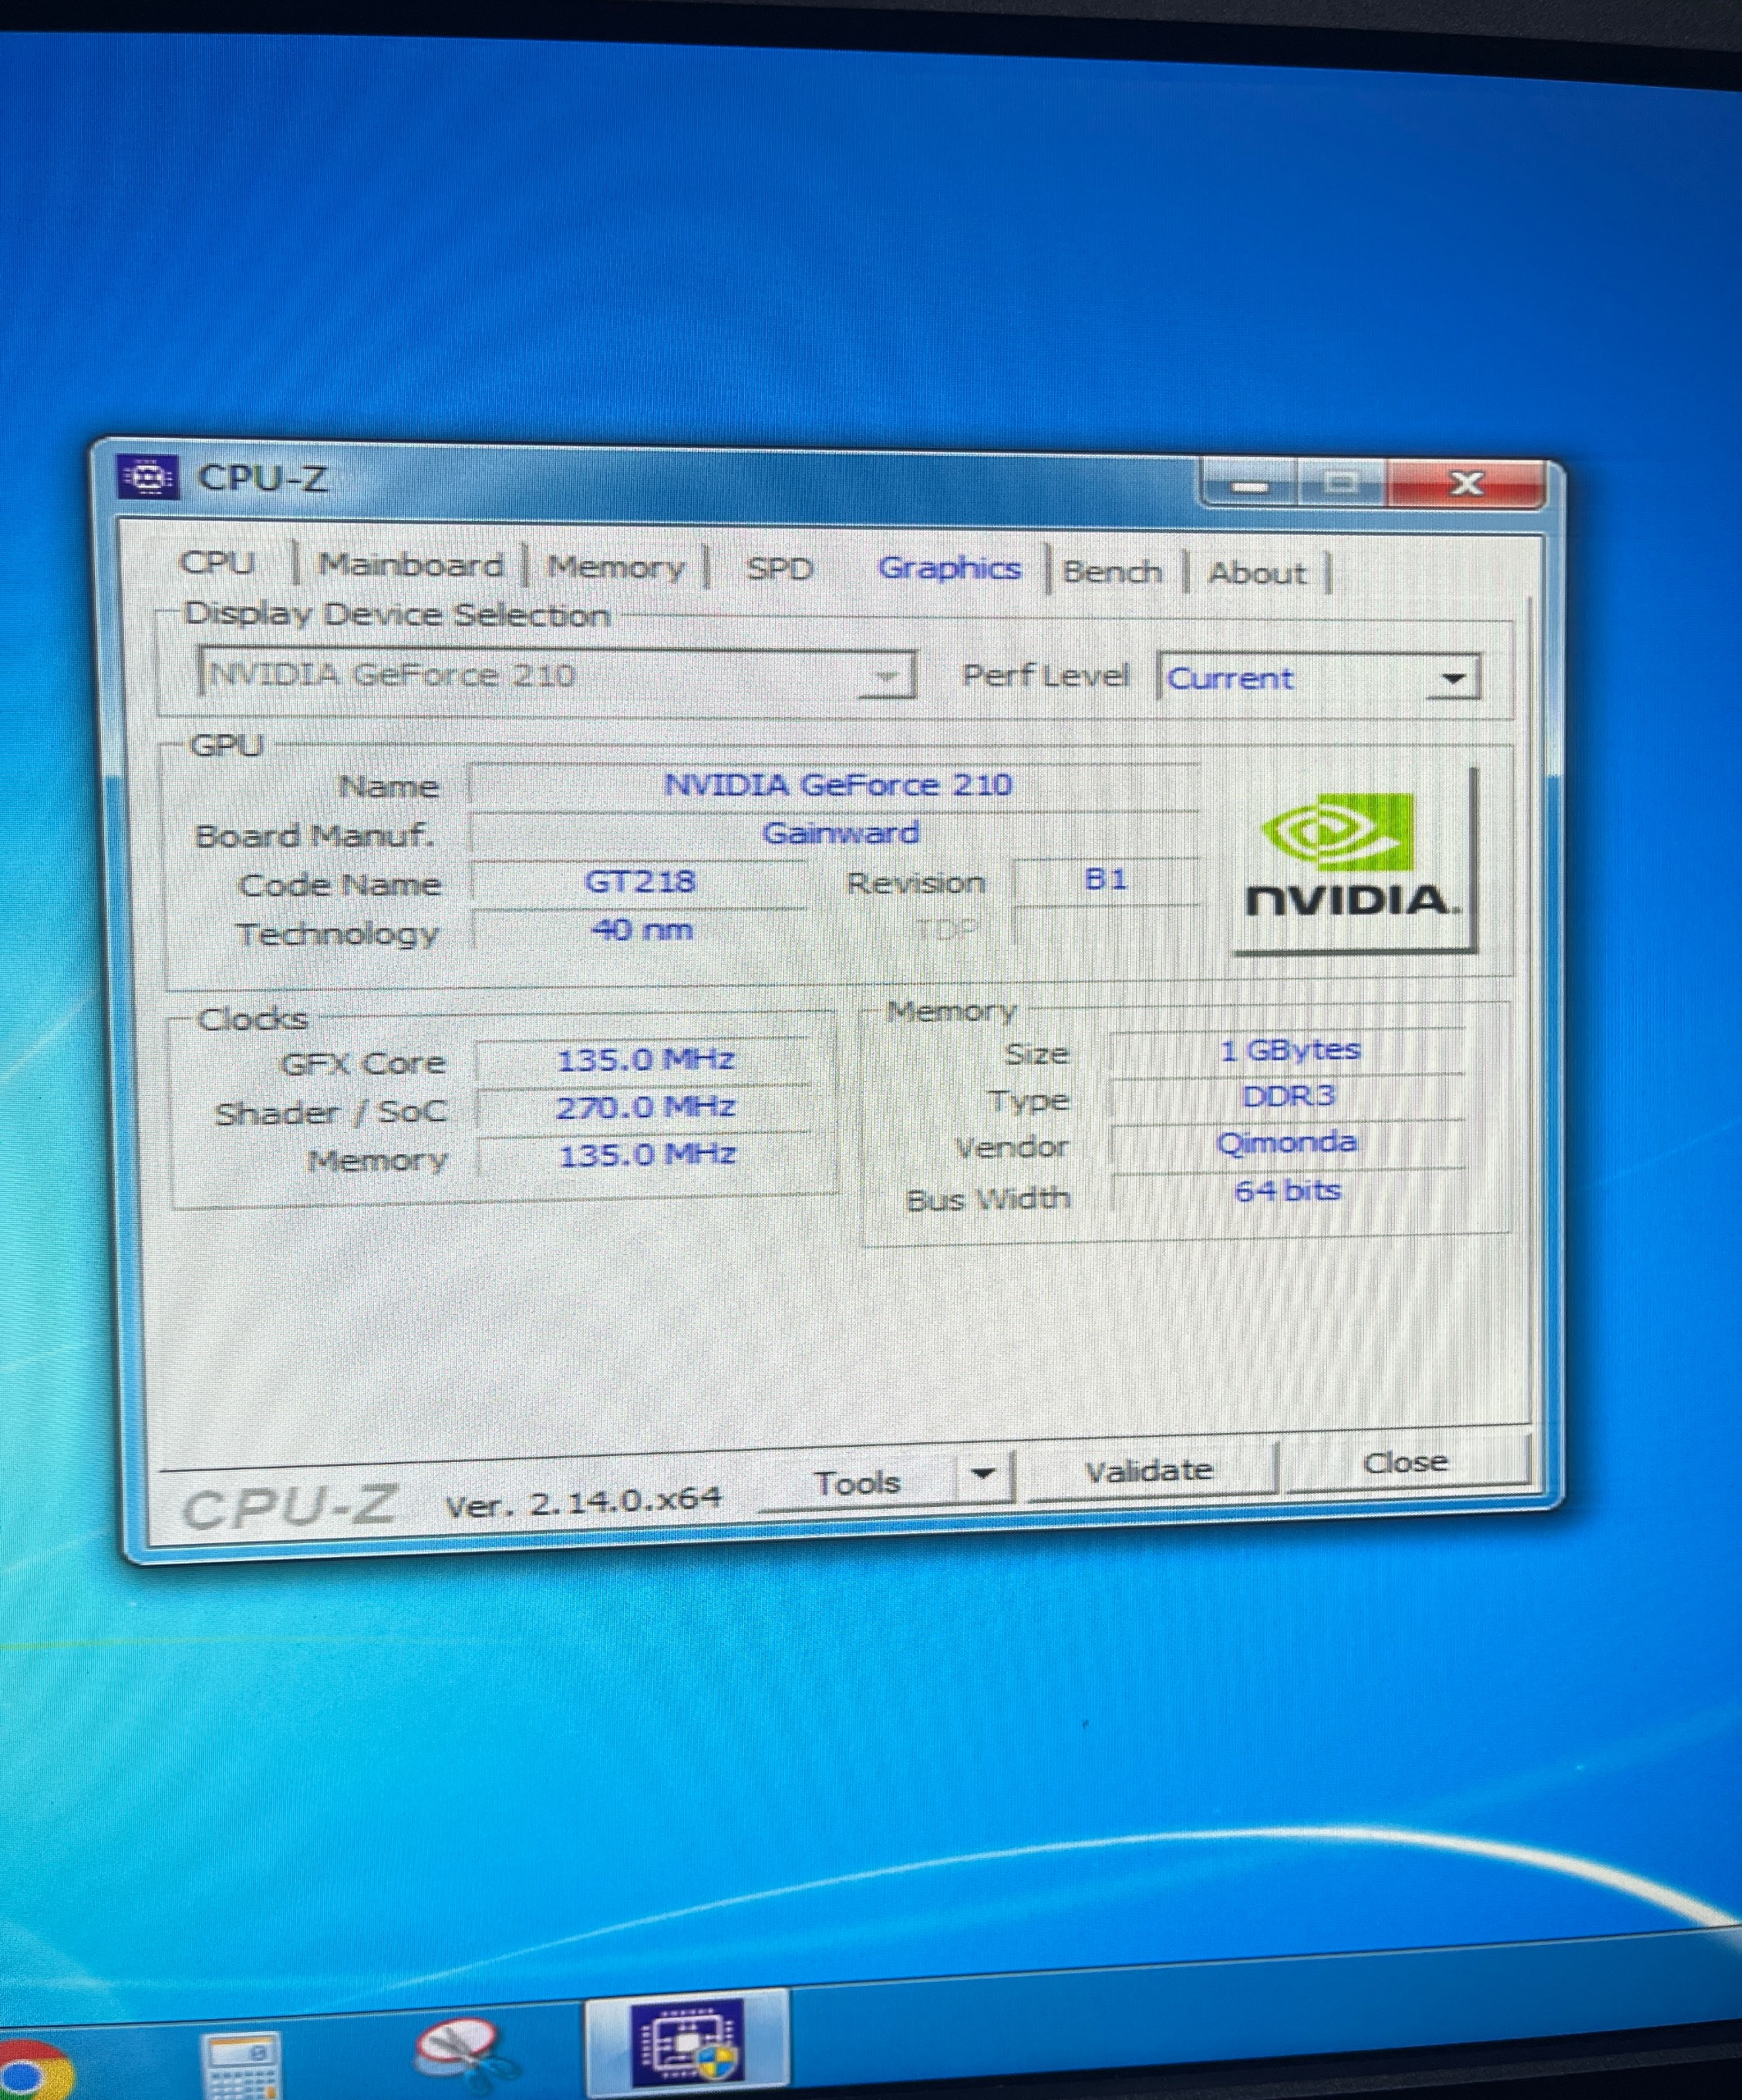Viewport: 1742px width, 2100px height.
Task: Click the Code Name label
Action: [340, 885]
